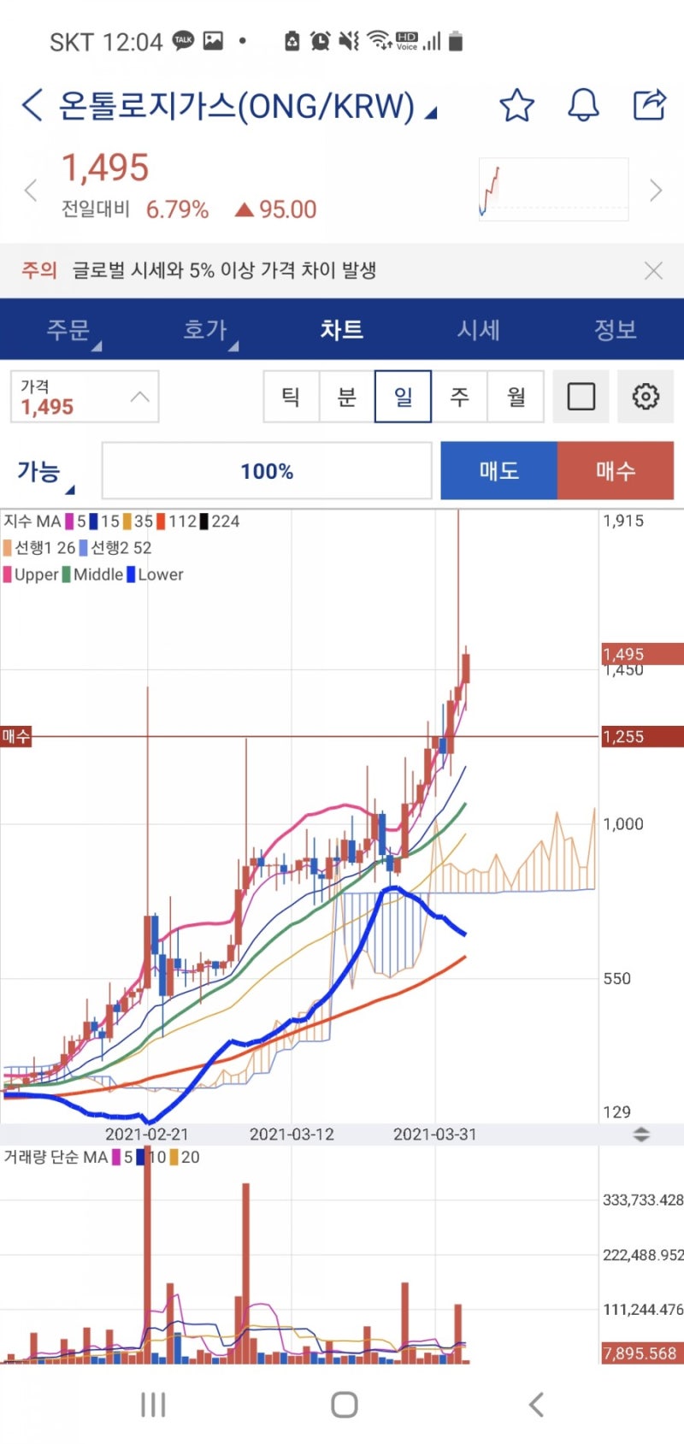Tap the 거래량 단순 MA legend

click(56, 1158)
